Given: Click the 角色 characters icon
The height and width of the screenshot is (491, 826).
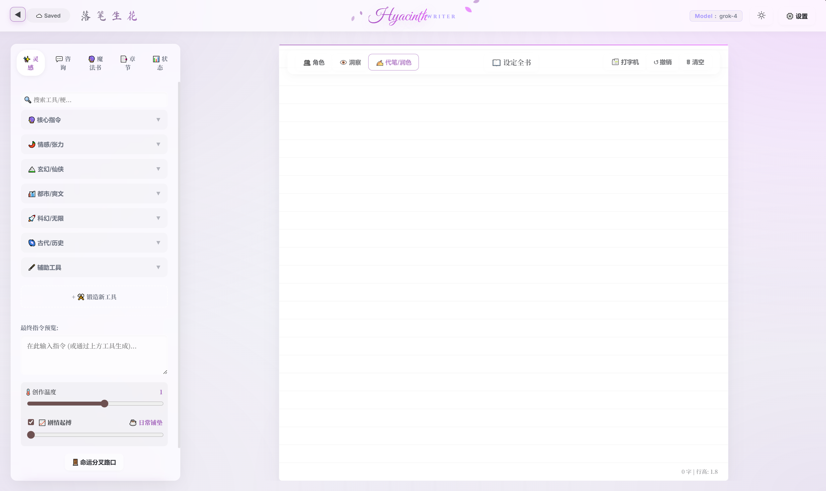Looking at the screenshot, I should point(314,62).
